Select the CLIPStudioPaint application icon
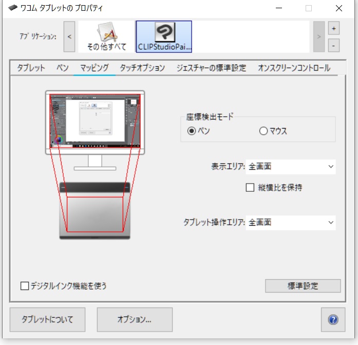Viewport: 358px width, 345px height. click(164, 37)
